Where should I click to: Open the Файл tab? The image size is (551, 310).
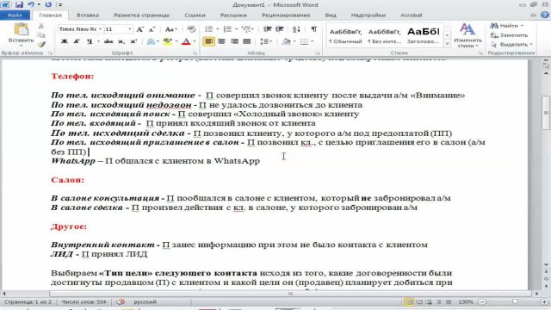[x=15, y=15]
